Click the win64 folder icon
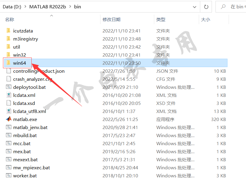Screen dimensions: 246x183 (9, 63)
